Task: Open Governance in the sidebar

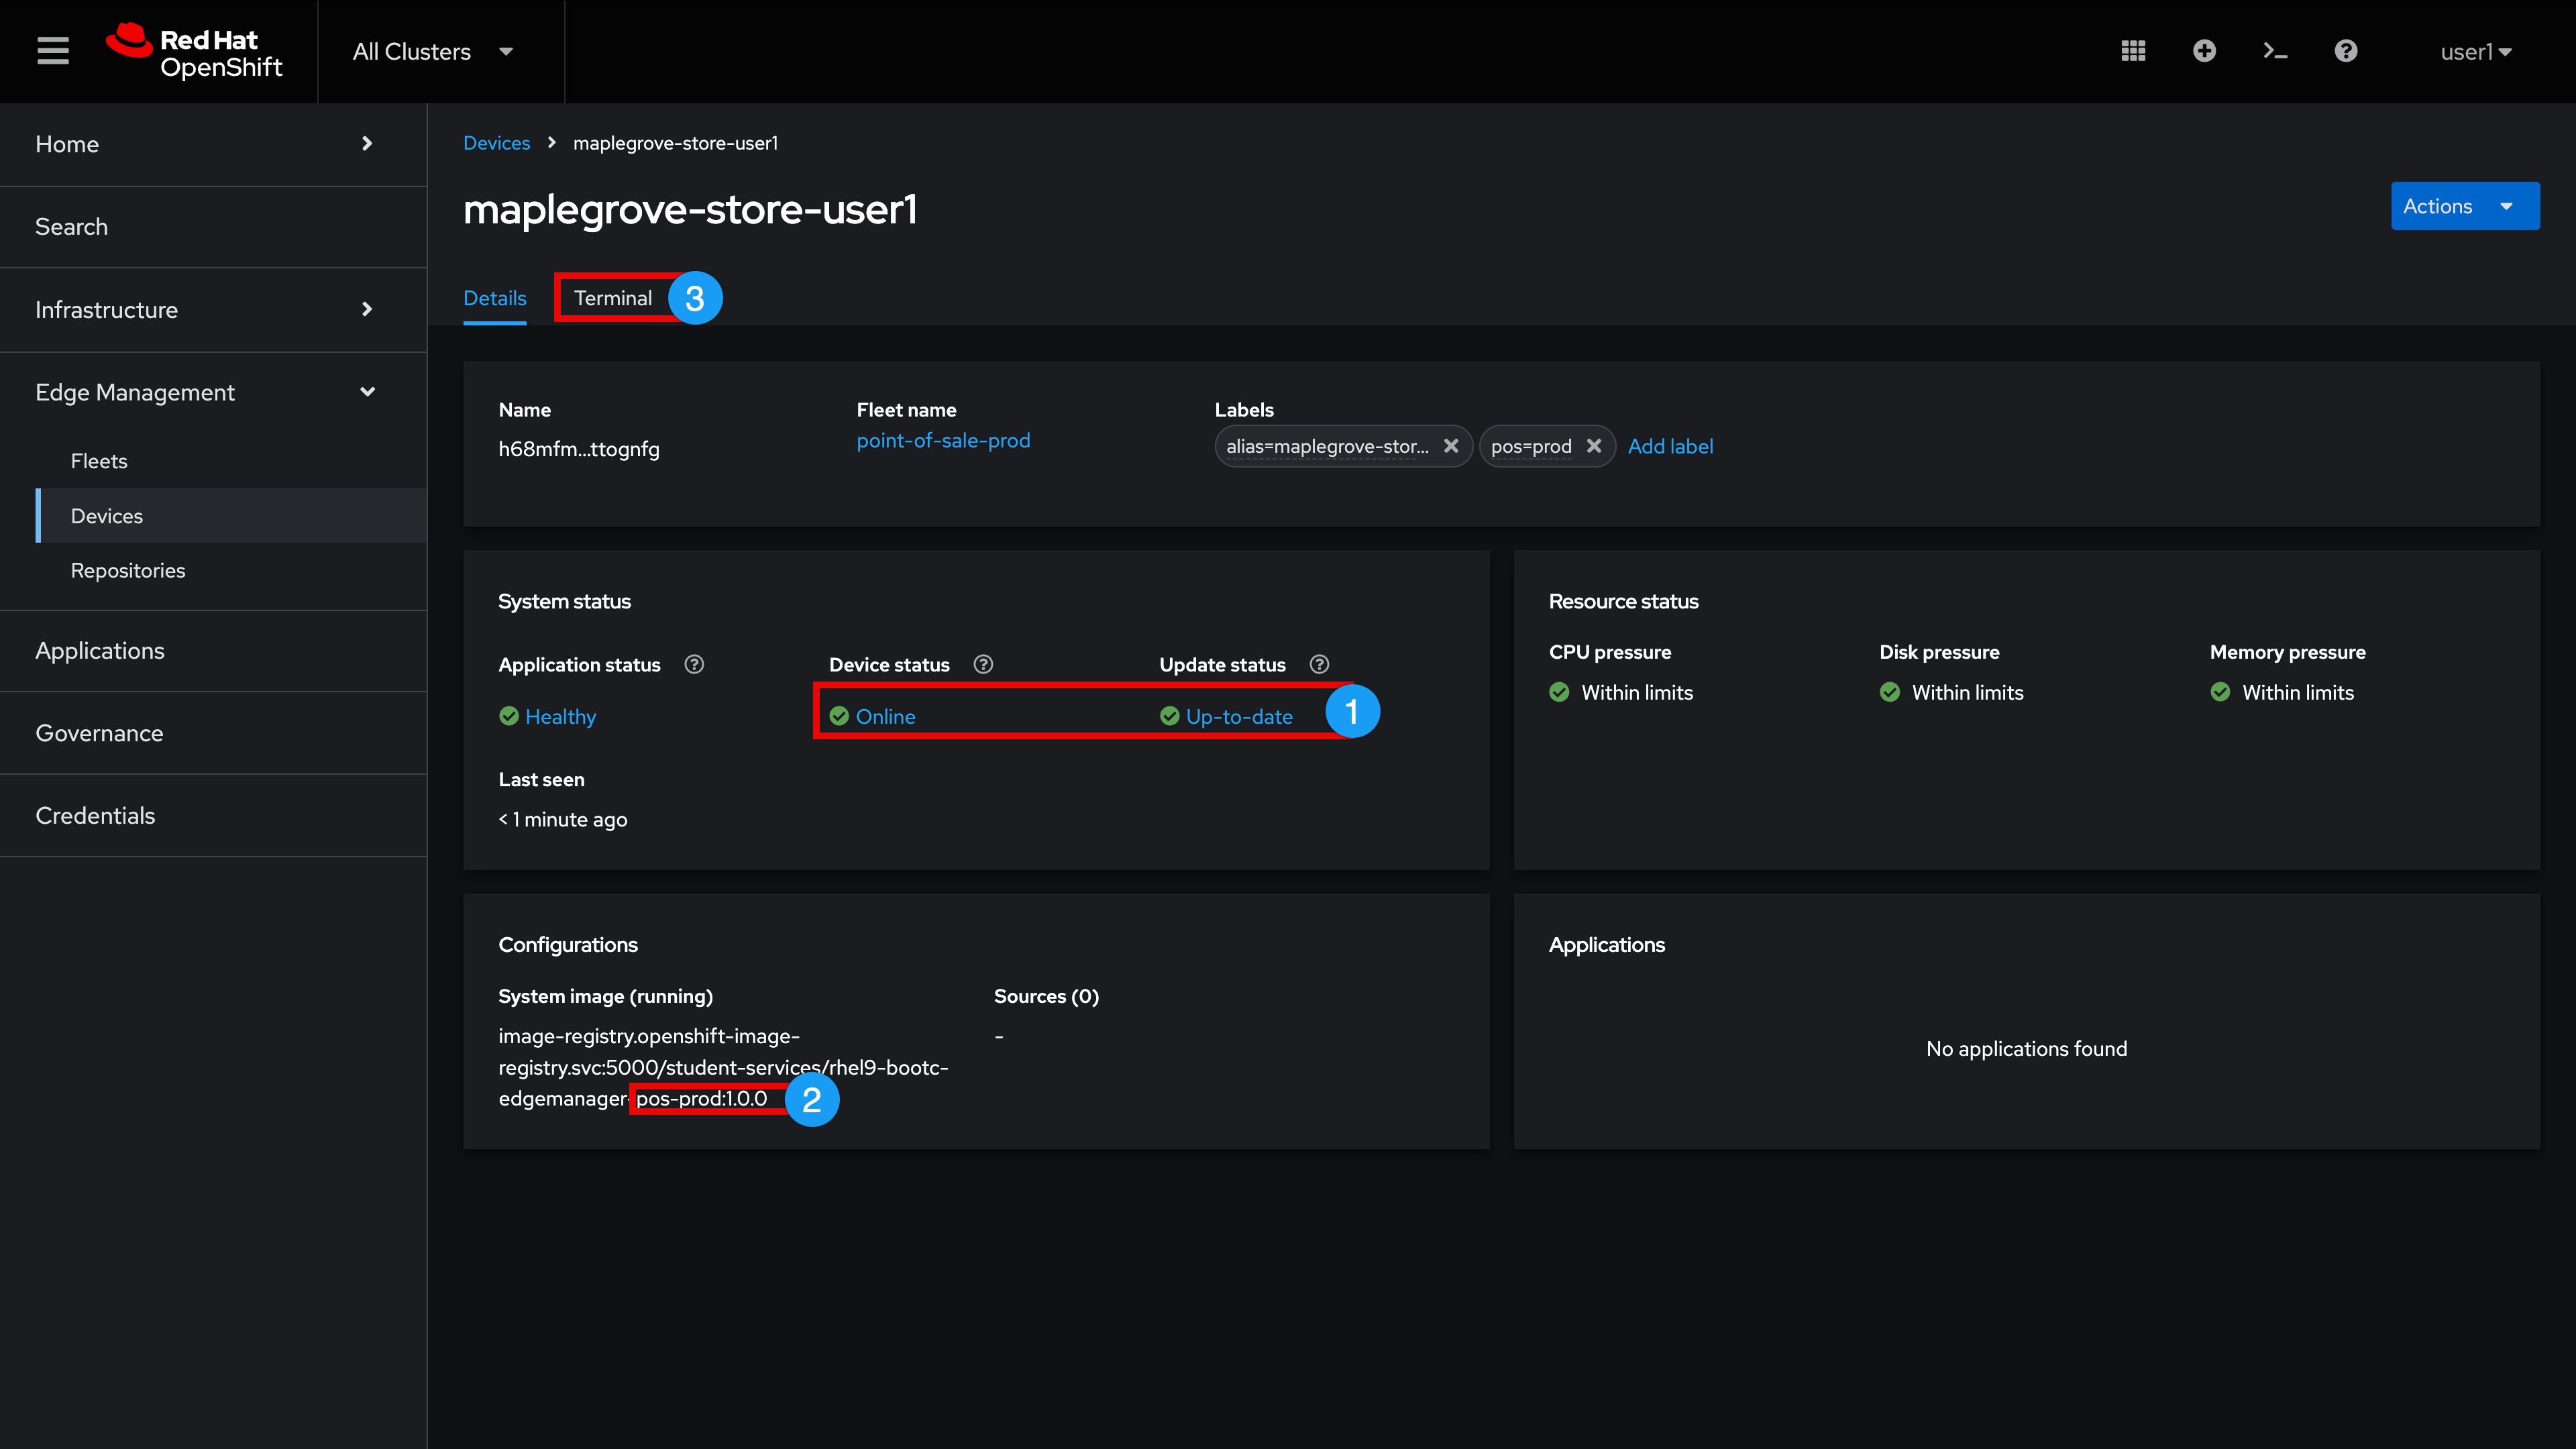Action: [x=213, y=733]
